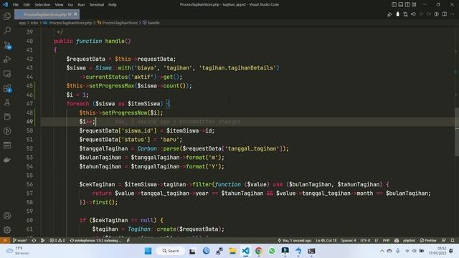The width and height of the screenshot is (459, 258).
Task: Open the Manage gear menu
Action: coord(7,230)
